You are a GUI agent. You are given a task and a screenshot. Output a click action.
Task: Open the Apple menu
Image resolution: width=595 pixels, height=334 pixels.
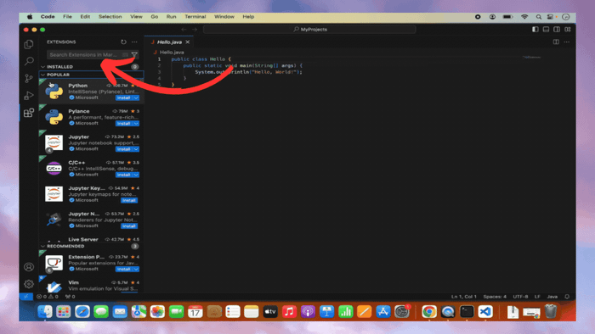point(30,17)
